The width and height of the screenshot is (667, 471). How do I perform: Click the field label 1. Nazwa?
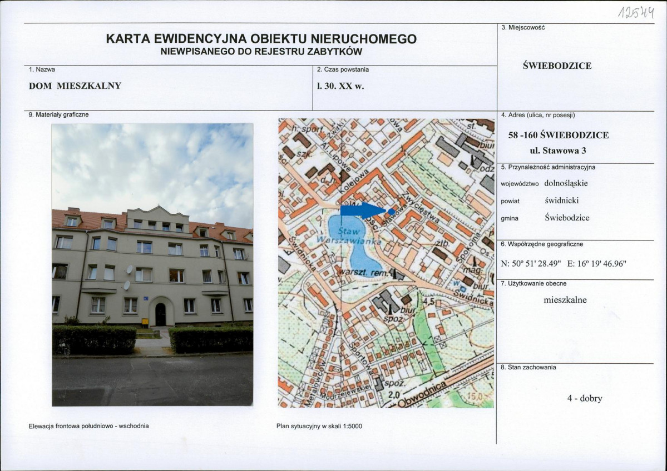[x=42, y=69]
